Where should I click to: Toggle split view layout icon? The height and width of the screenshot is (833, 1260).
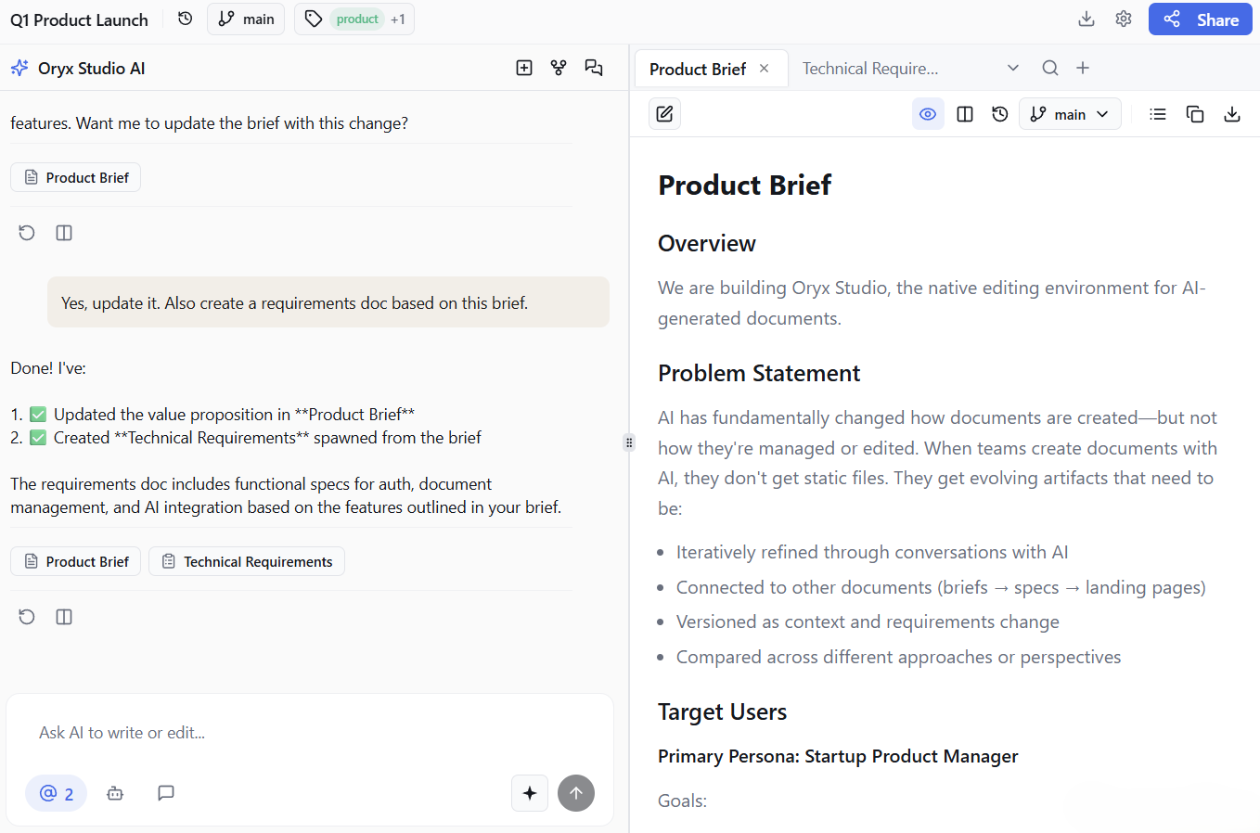click(964, 113)
